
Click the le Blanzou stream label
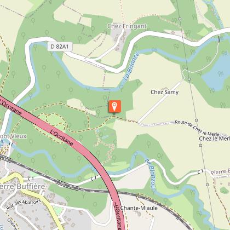click(151, 176)
